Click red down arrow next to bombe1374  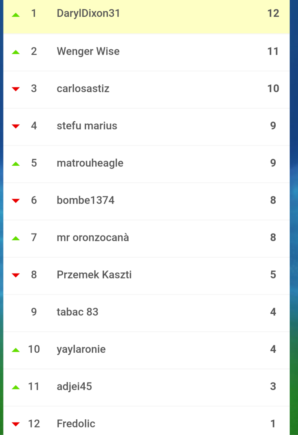[x=16, y=201]
